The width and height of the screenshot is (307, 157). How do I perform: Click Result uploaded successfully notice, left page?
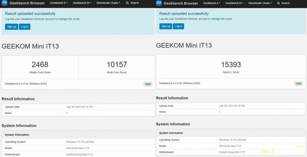click(30, 14)
